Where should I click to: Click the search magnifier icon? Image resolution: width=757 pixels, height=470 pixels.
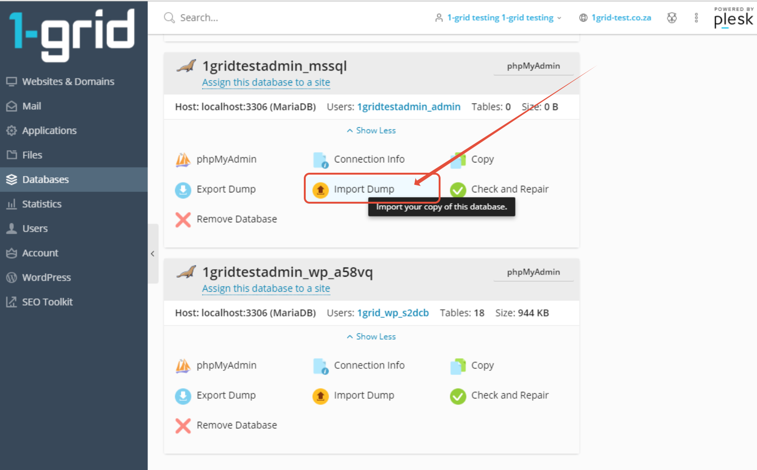pos(169,18)
